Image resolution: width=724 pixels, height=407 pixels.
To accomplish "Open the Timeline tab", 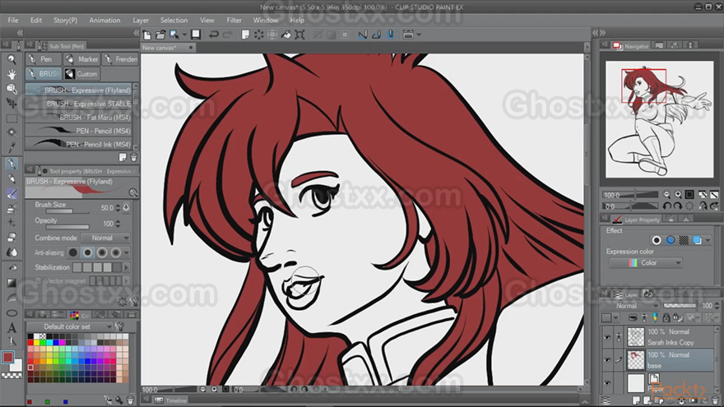I will pyautogui.click(x=171, y=400).
